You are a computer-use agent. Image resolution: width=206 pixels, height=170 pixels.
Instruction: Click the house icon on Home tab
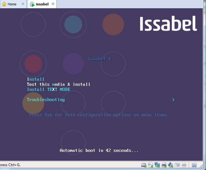(4, 4)
